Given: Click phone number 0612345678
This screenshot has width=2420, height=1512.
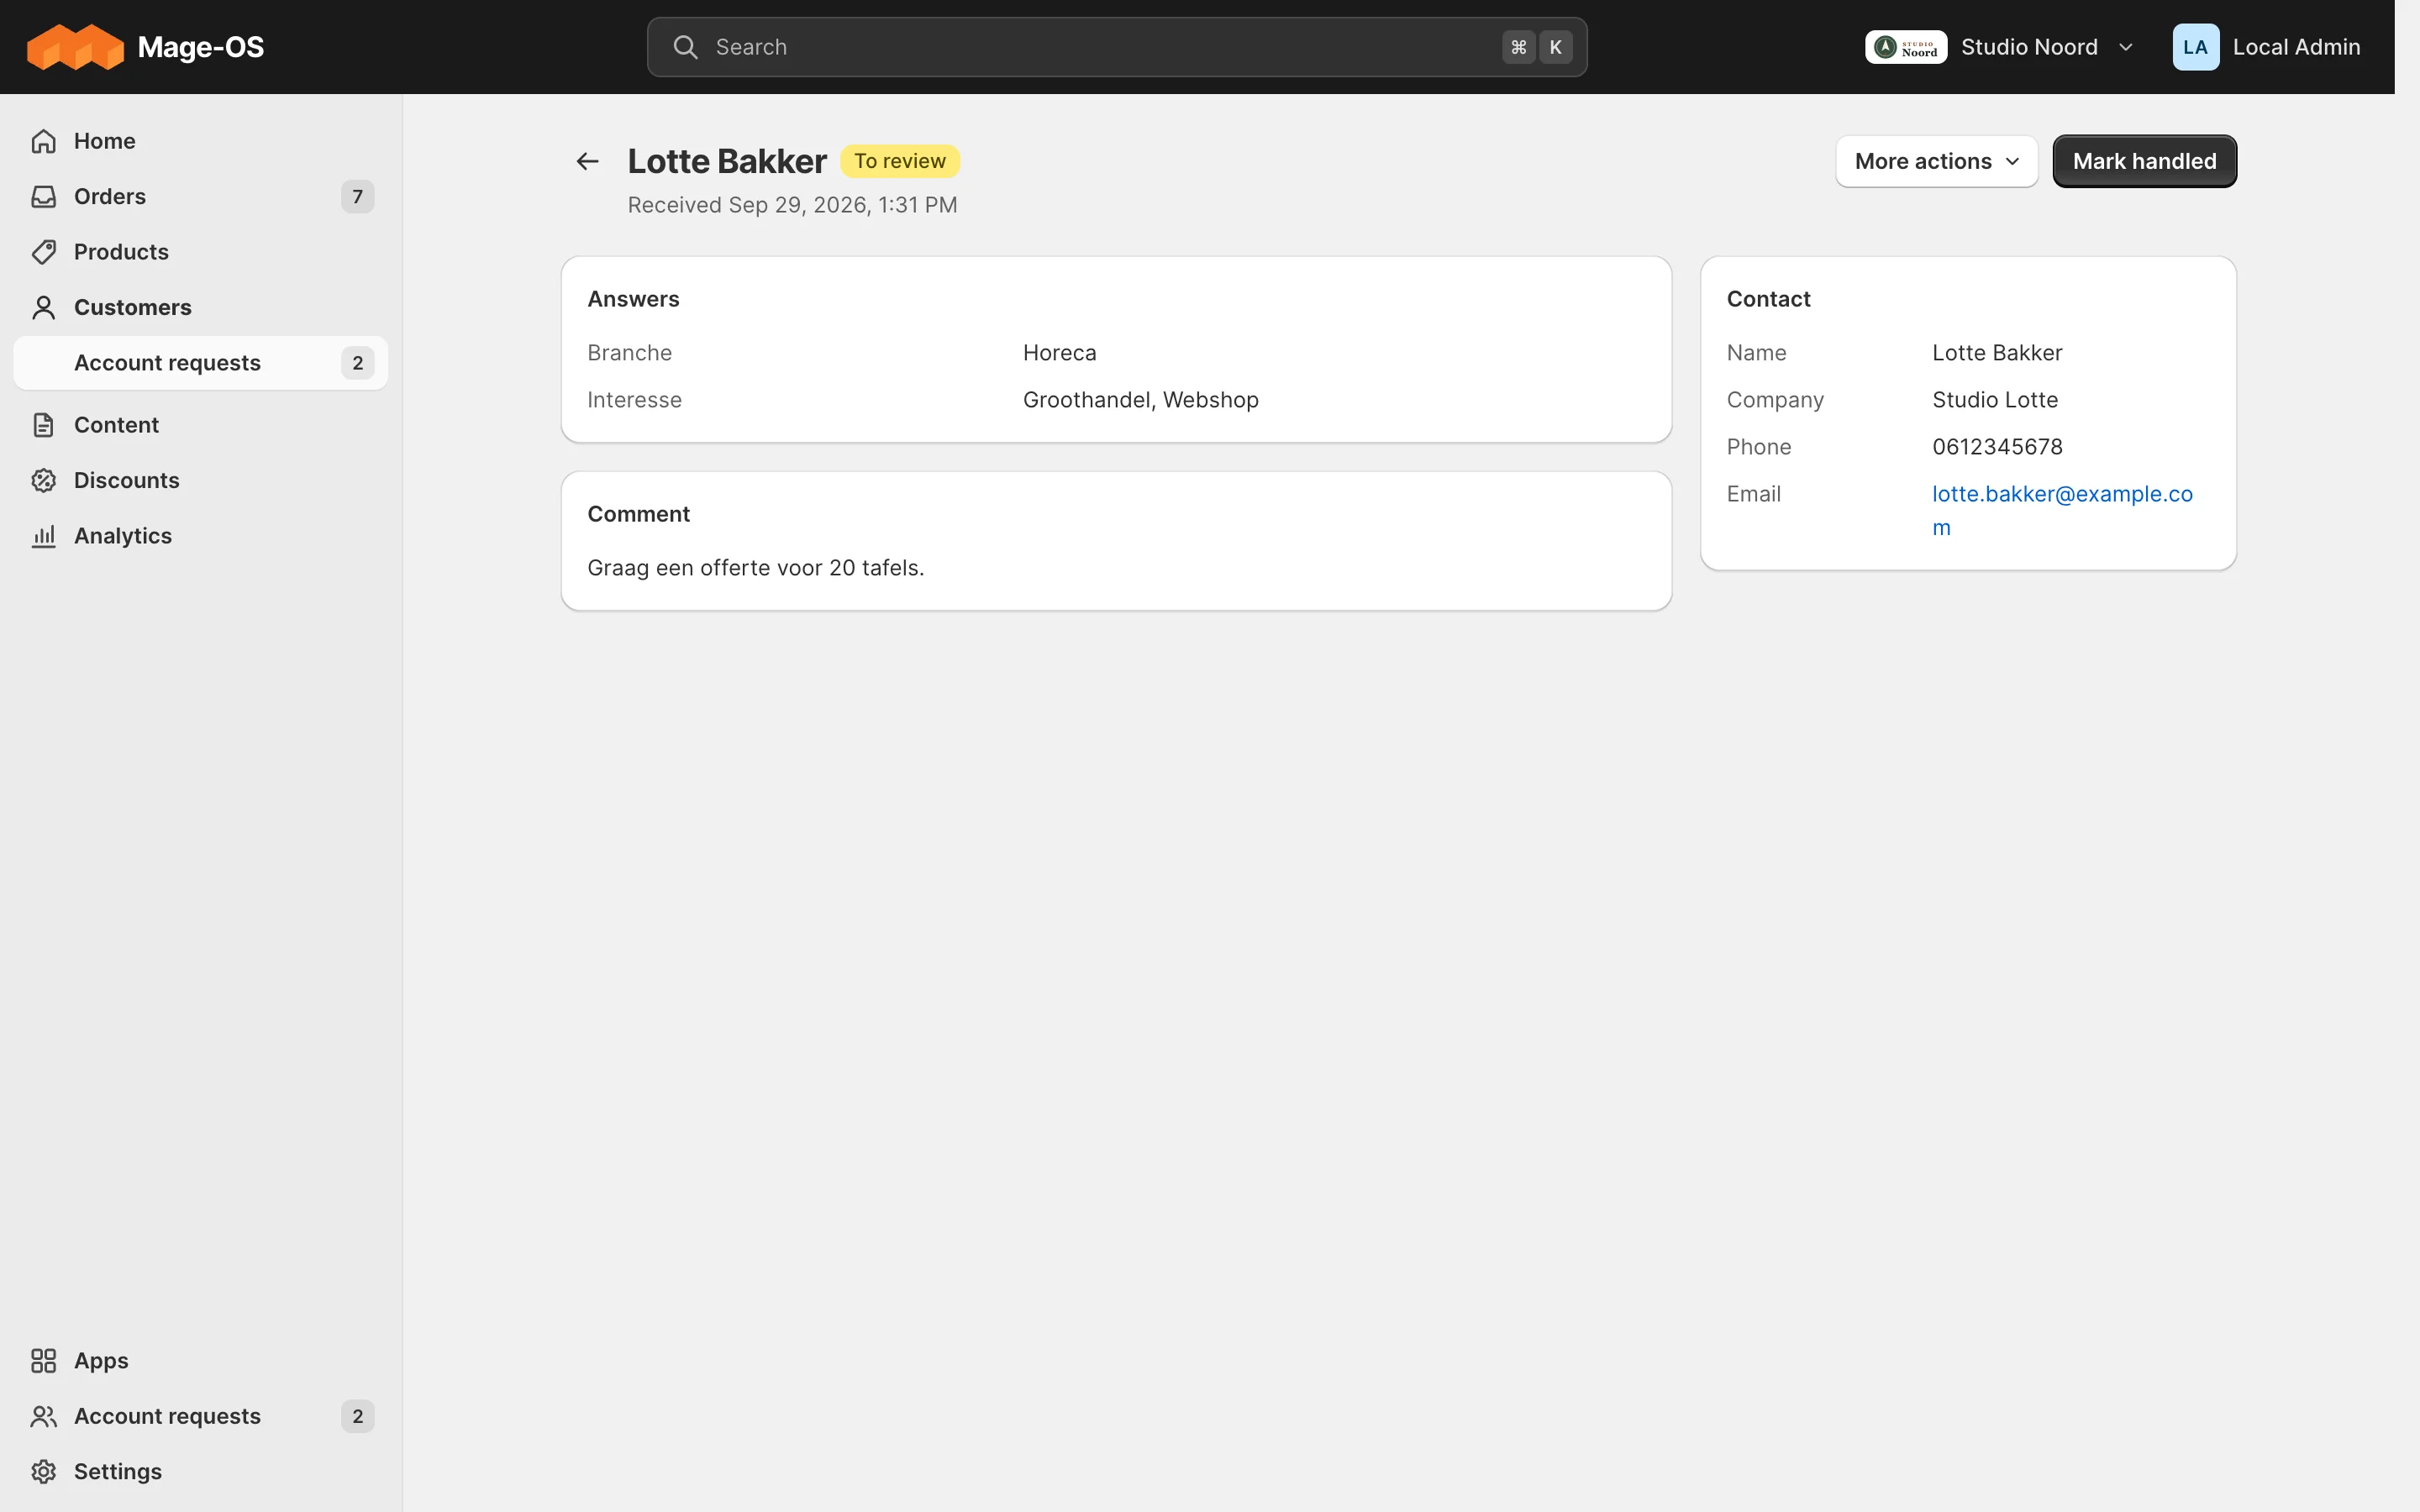Looking at the screenshot, I should click(x=1997, y=447).
